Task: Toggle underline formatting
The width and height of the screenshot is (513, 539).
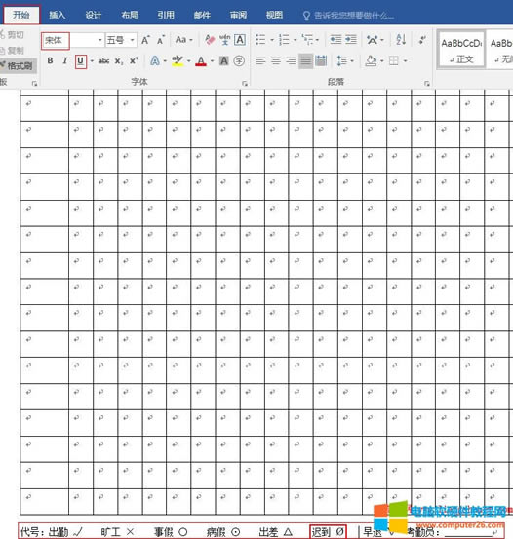Action: [80, 61]
